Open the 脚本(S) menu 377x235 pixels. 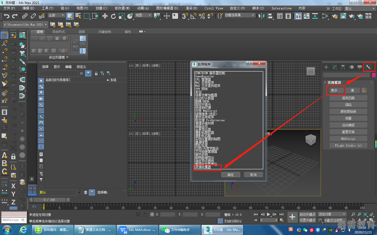click(x=258, y=8)
